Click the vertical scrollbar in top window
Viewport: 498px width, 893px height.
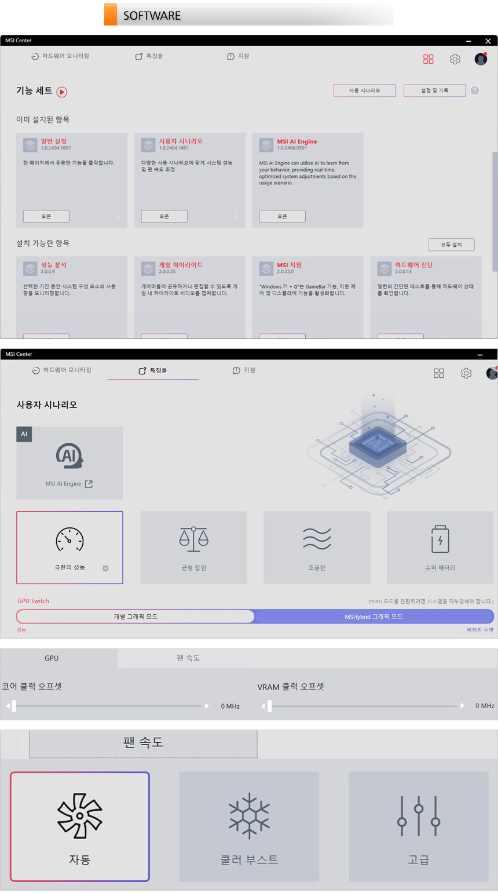495,212
